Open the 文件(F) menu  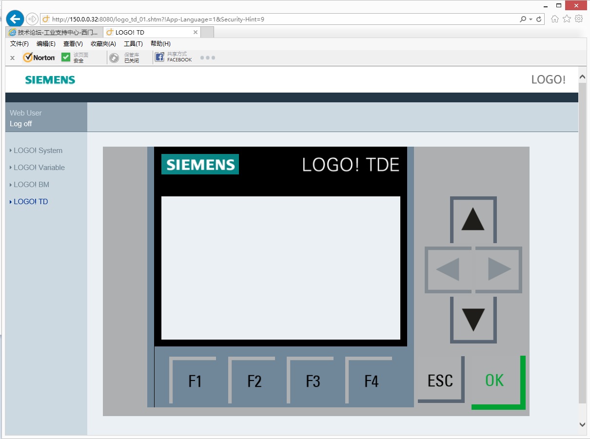point(20,44)
